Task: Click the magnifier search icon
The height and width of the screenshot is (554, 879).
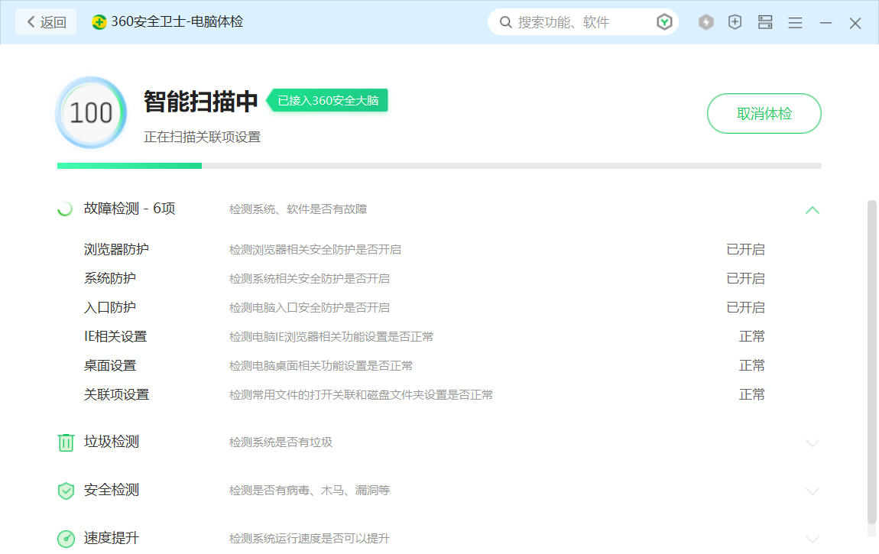Action: (505, 22)
